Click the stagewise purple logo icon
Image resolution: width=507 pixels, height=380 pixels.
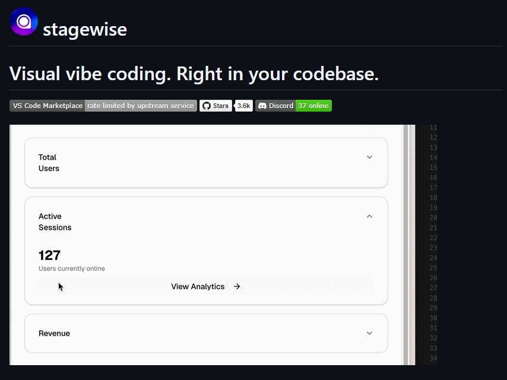coord(24,21)
